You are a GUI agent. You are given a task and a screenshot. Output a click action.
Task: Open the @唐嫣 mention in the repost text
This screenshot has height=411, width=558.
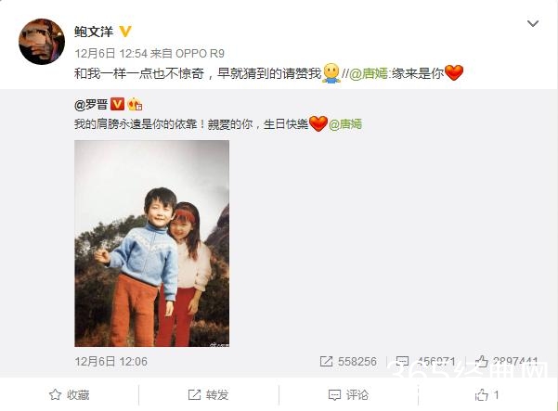368,73
